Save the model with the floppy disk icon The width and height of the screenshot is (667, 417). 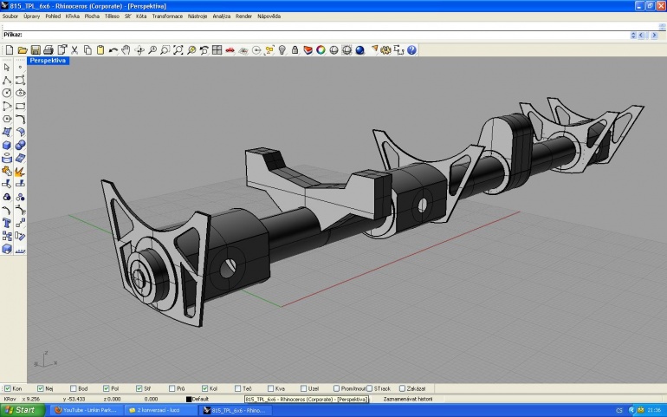point(36,50)
